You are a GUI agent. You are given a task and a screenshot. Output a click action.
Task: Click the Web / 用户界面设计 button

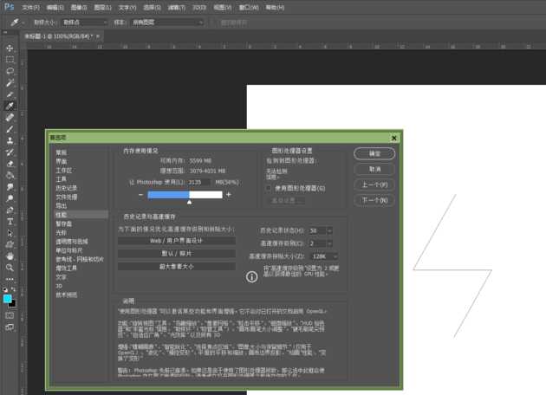click(176, 241)
